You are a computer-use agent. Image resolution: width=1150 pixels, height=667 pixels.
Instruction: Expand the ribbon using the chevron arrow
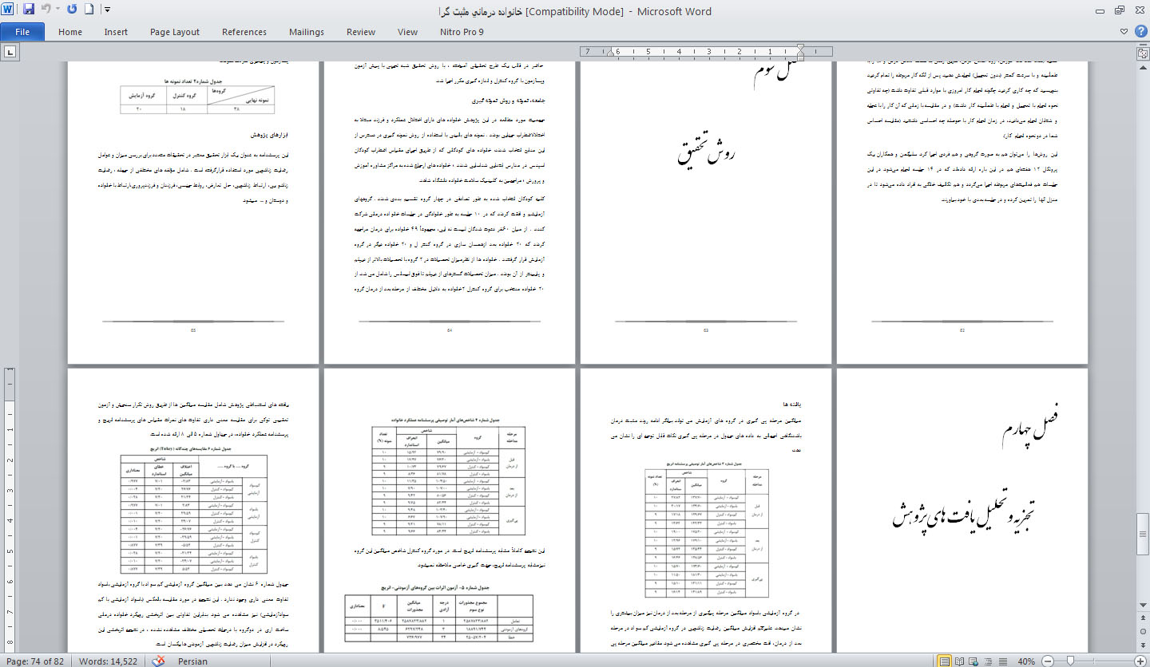click(x=1124, y=32)
